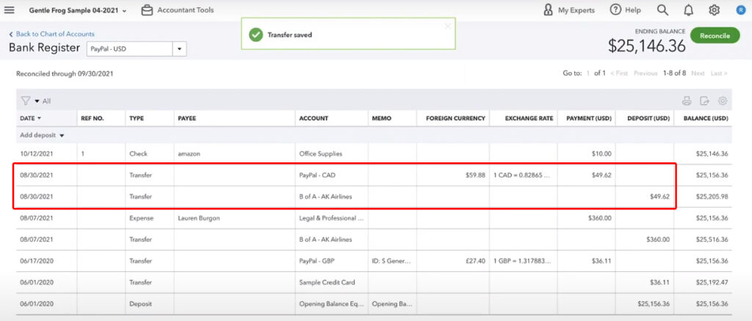This screenshot has height=321, width=752.
Task: Click the Legal & Professional account cell
Action: click(x=331, y=218)
